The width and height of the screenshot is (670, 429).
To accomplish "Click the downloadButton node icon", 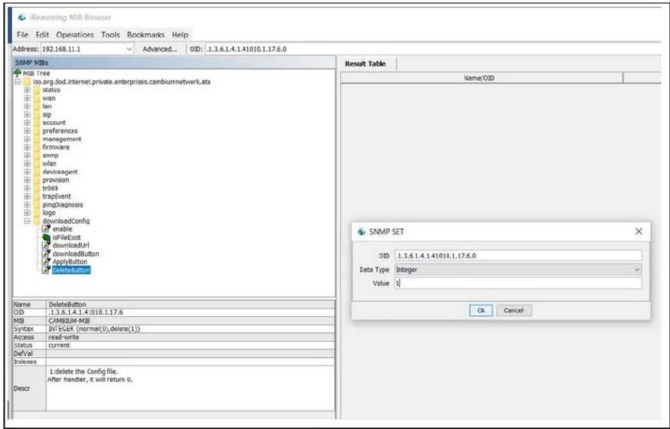I will click(x=46, y=253).
